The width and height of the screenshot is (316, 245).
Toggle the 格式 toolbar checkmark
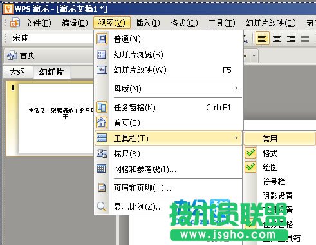pyautogui.click(x=250, y=153)
